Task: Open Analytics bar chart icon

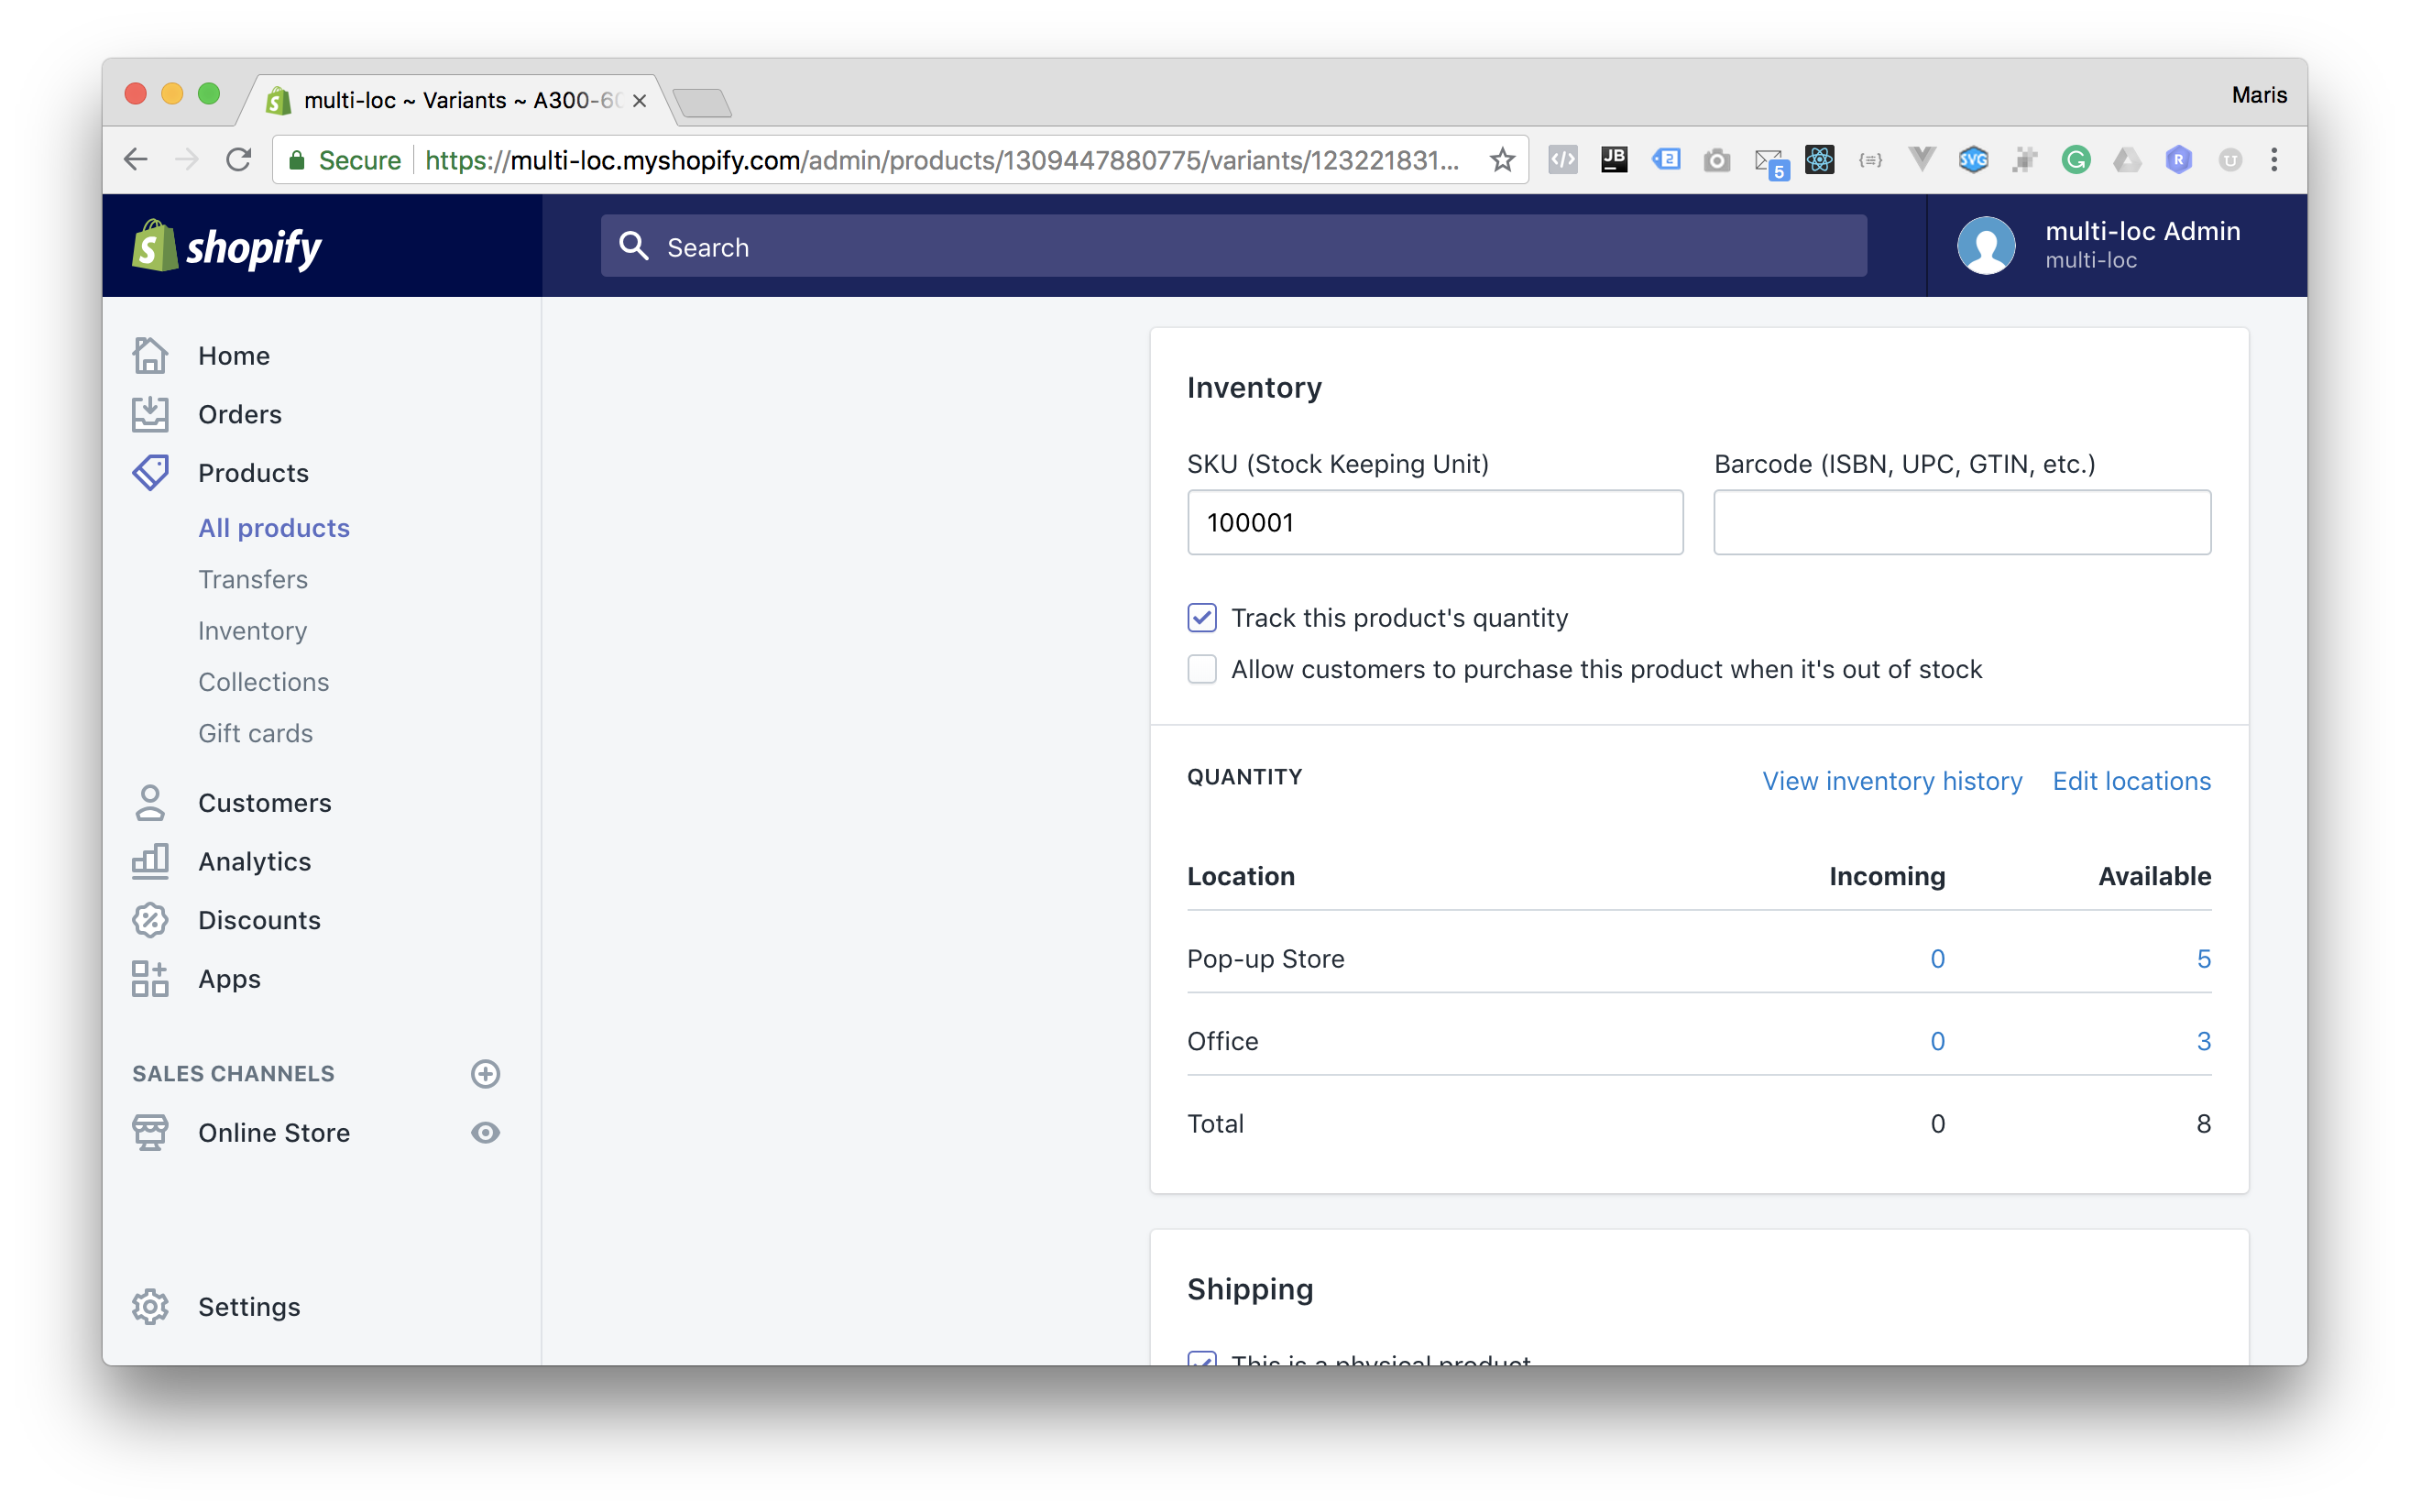Action: point(150,861)
